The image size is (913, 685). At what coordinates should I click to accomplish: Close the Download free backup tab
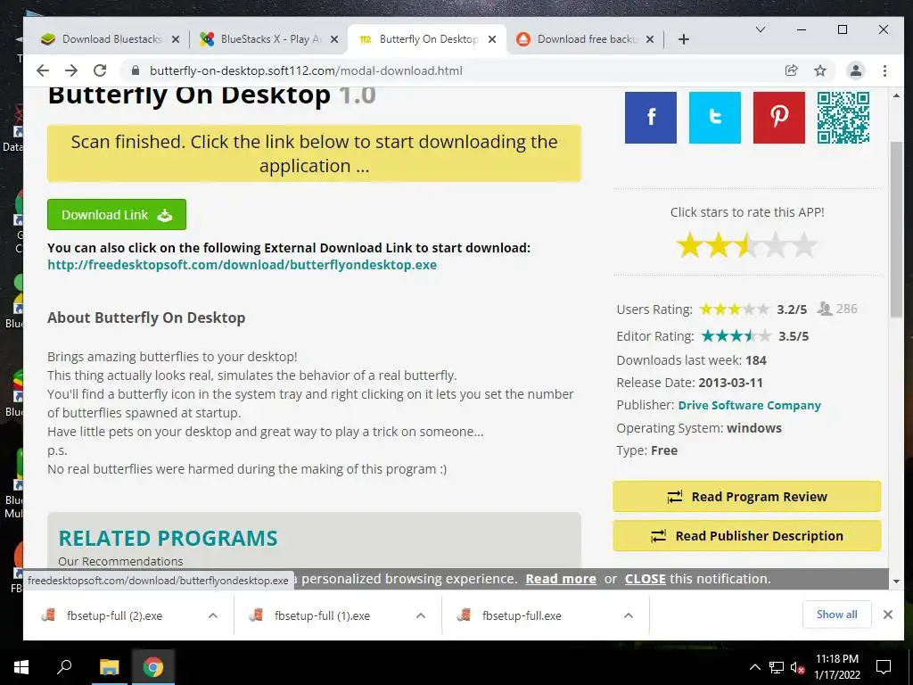(650, 39)
